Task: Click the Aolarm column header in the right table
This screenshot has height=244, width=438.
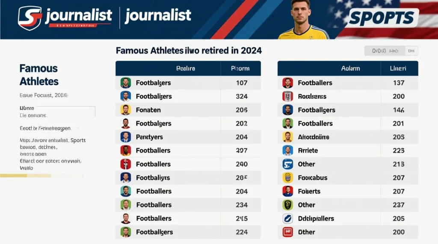Action: (350, 68)
